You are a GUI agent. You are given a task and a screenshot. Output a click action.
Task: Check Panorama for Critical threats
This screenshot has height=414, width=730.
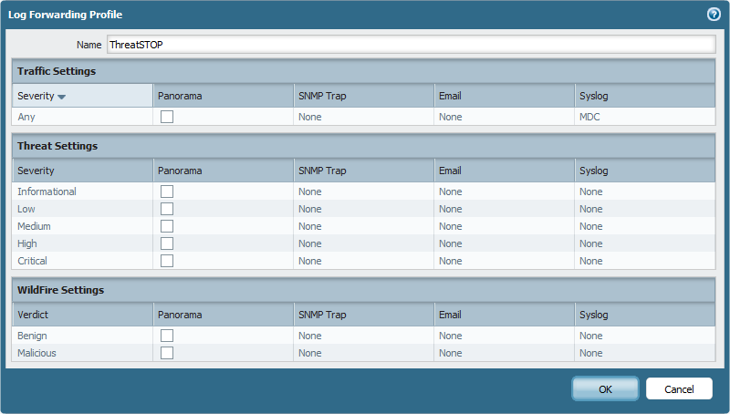click(x=167, y=261)
